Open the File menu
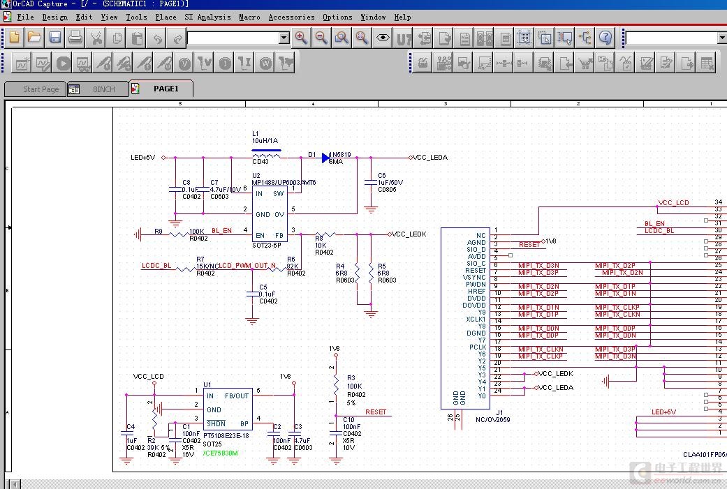Image resolution: width=727 pixels, height=489 pixels. coord(25,17)
